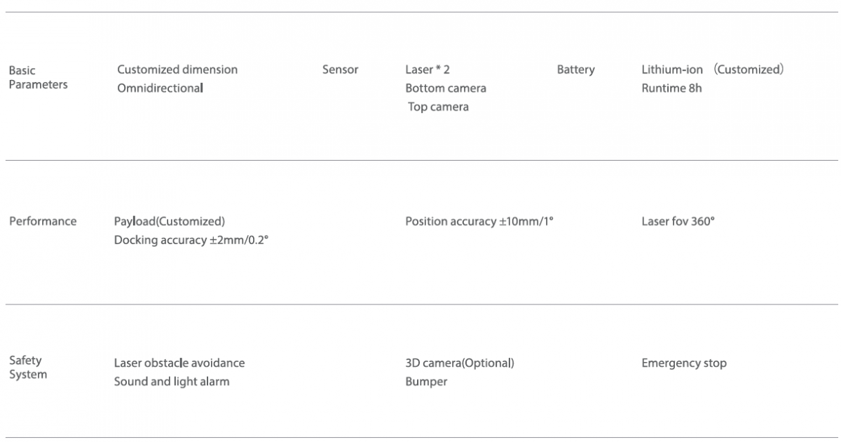Click the Sensor label
This screenshot has width=841, height=442.
click(340, 69)
